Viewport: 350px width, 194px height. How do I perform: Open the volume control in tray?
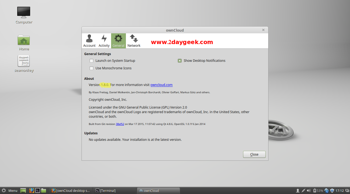click(309, 191)
